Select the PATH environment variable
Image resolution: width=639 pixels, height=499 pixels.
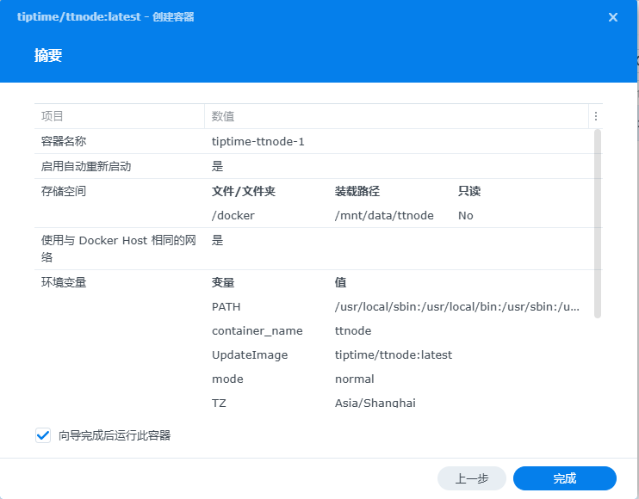pyautogui.click(x=226, y=306)
